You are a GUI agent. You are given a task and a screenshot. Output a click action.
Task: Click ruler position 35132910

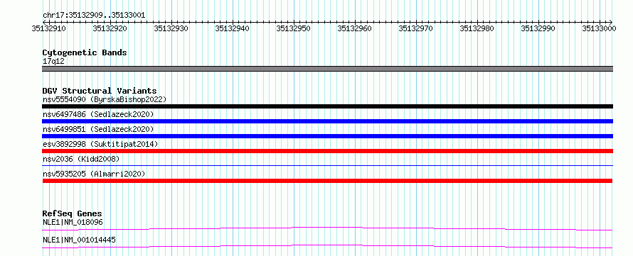[48, 28]
